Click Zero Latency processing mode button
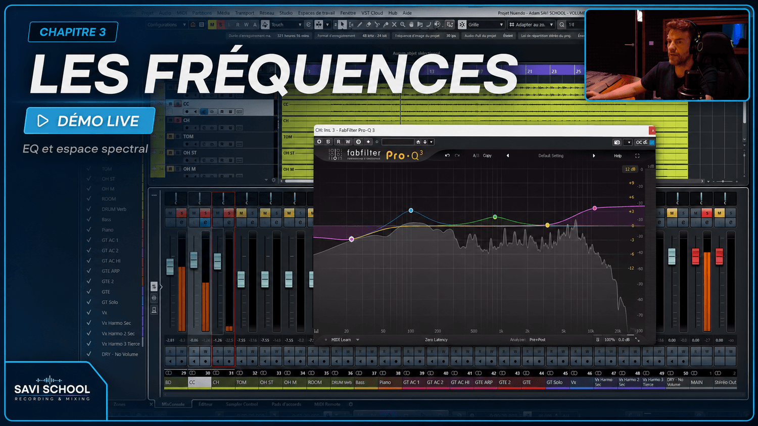This screenshot has height=426, width=758. click(436, 340)
